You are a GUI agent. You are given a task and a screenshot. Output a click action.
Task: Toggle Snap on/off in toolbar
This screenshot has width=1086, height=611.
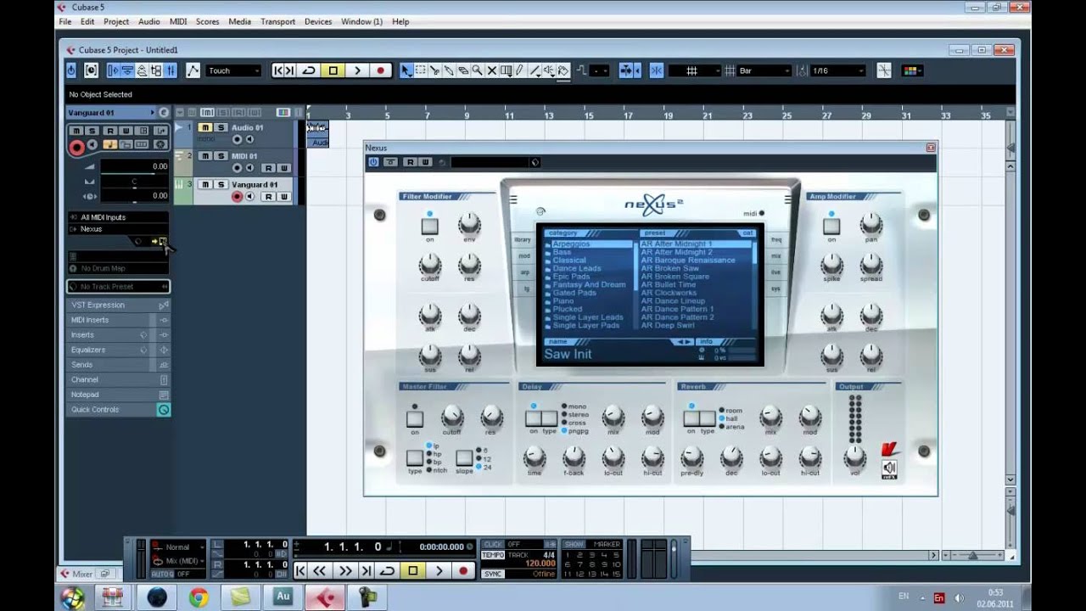click(657, 70)
